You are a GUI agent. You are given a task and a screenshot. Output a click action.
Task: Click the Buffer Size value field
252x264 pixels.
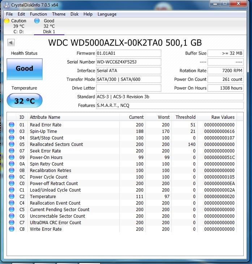click(226, 53)
